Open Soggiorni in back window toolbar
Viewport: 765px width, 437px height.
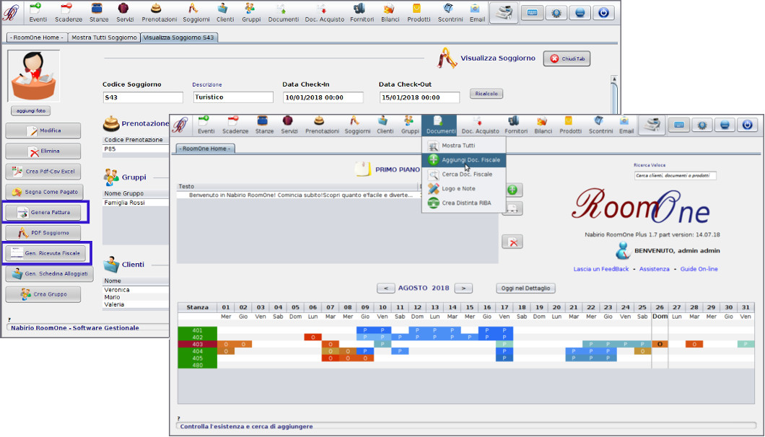[x=196, y=13]
